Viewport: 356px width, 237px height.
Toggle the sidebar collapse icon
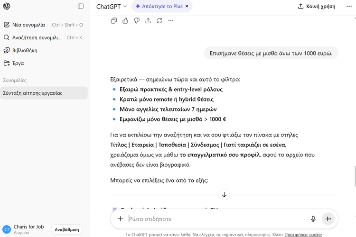81,6
